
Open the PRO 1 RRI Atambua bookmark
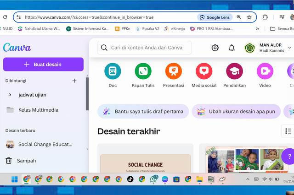tap(211, 29)
